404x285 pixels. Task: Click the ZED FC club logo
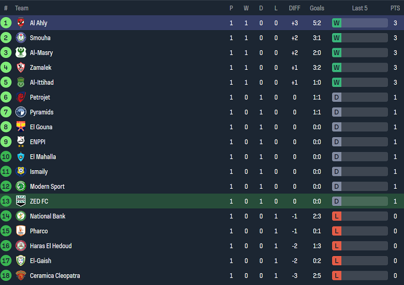point(21,201)
